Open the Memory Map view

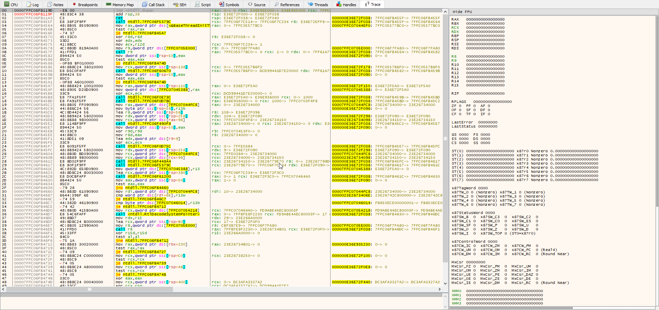[120, 4]
